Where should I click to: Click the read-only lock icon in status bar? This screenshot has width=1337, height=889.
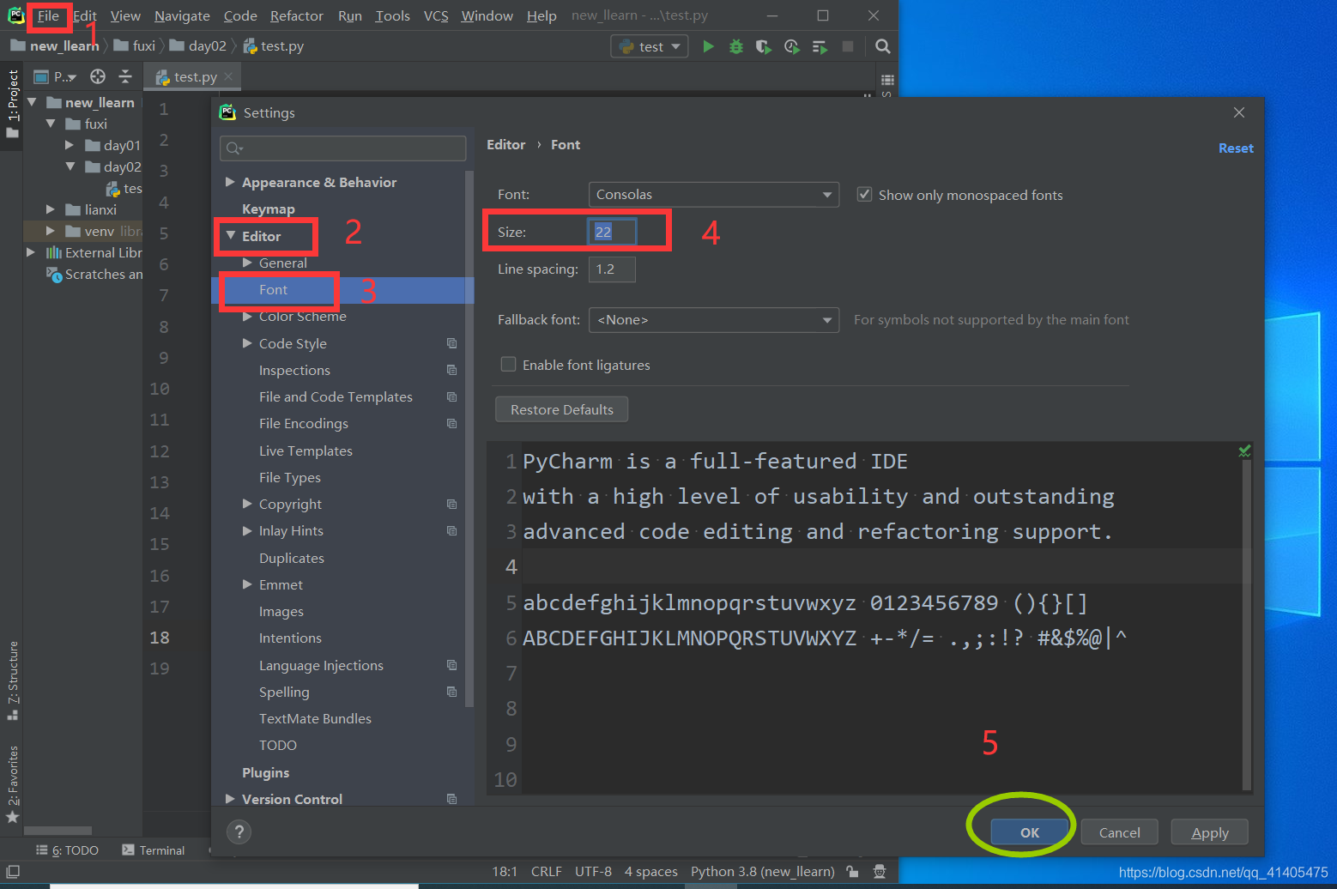pyautogui.click(x=852, y=871)
